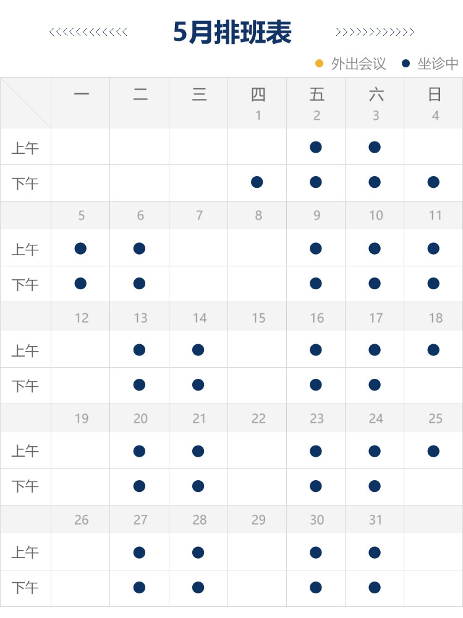Select May 14 morning dot
This screenshot has width=463, height=618.
pos(198,350)
